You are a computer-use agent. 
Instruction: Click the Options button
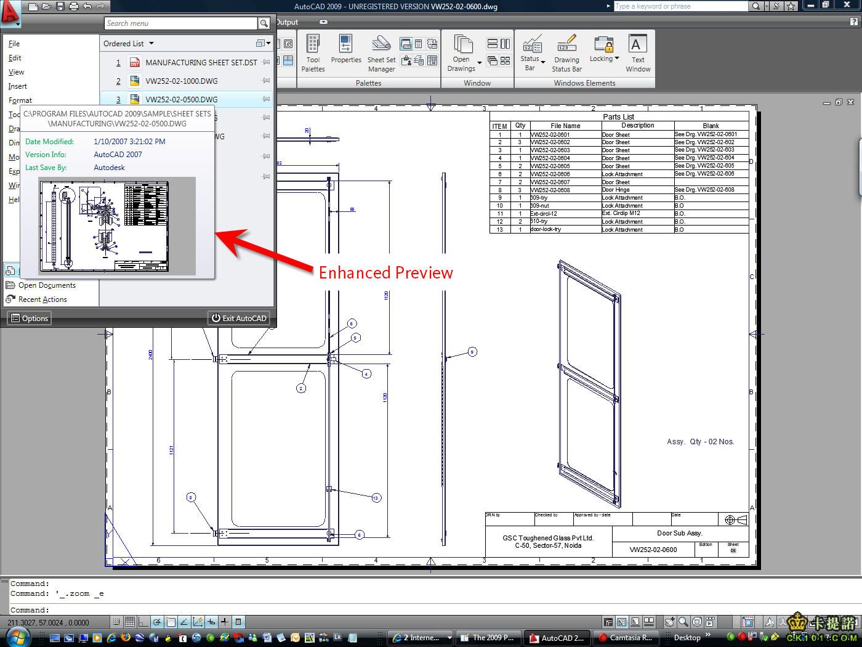click(29, 318)
